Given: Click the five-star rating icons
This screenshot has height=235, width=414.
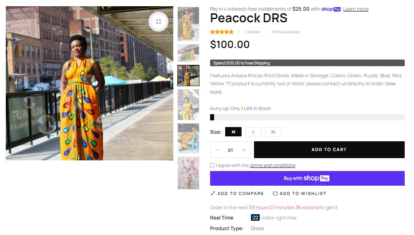Looking at the screenshot, I should pos(222,32).
